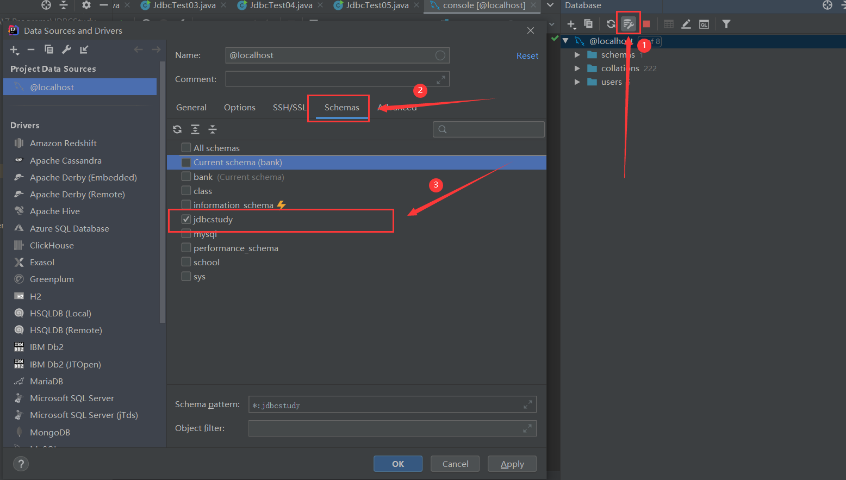
Task: Select the Schemas tab
Action: [x=342, y=108]
